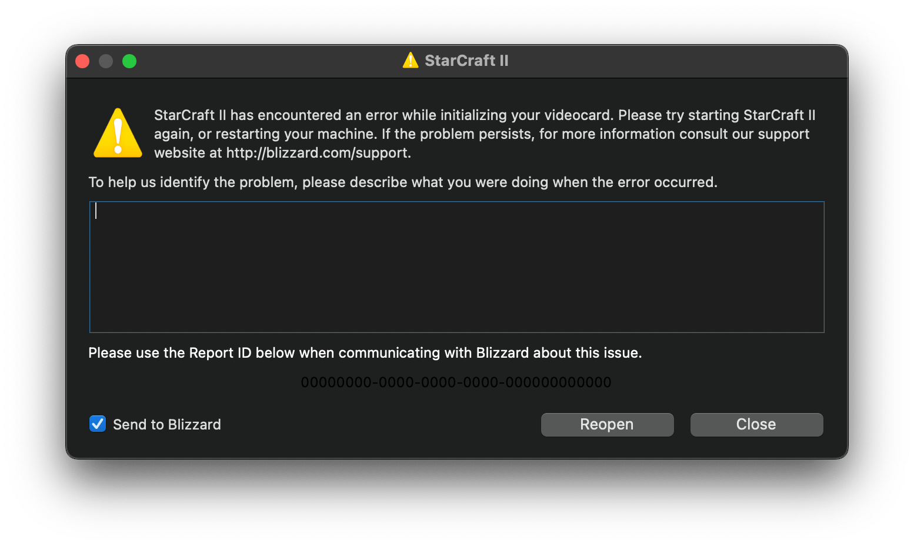Click the "Please use the Report ID" line

point(365,353)
